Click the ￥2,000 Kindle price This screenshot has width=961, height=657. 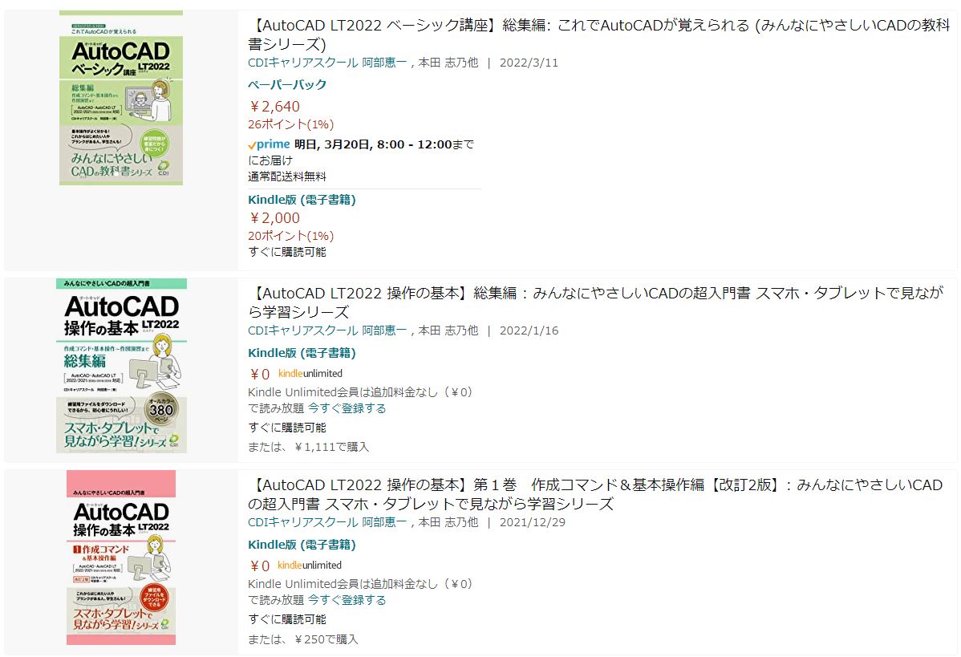click(x=274, y=217)
